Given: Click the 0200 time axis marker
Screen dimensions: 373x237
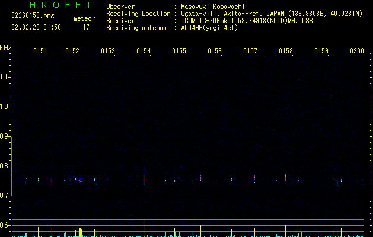Looking at the screenshot, I should coord(357,51).
